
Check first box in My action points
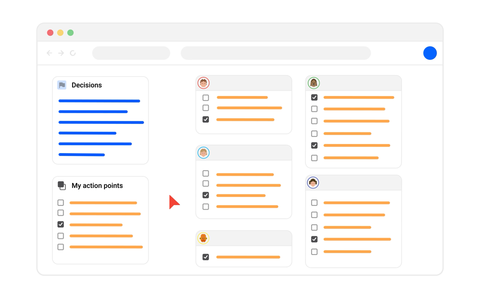point(61,203)
